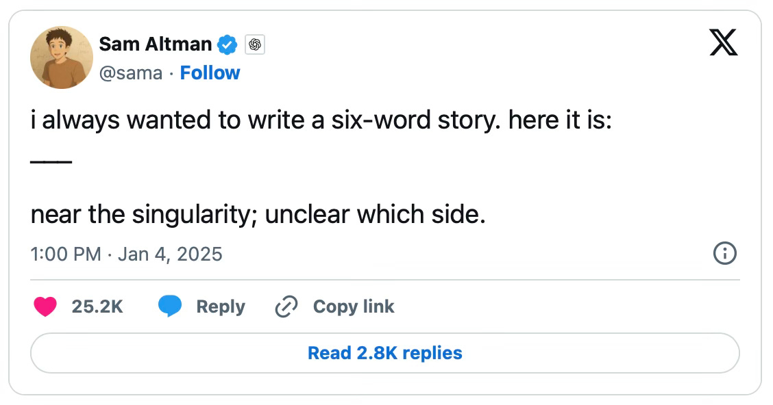Click the blue reply bubble icon
The height and width of the screenshot is (405, 773).
[x=169, y=307]
